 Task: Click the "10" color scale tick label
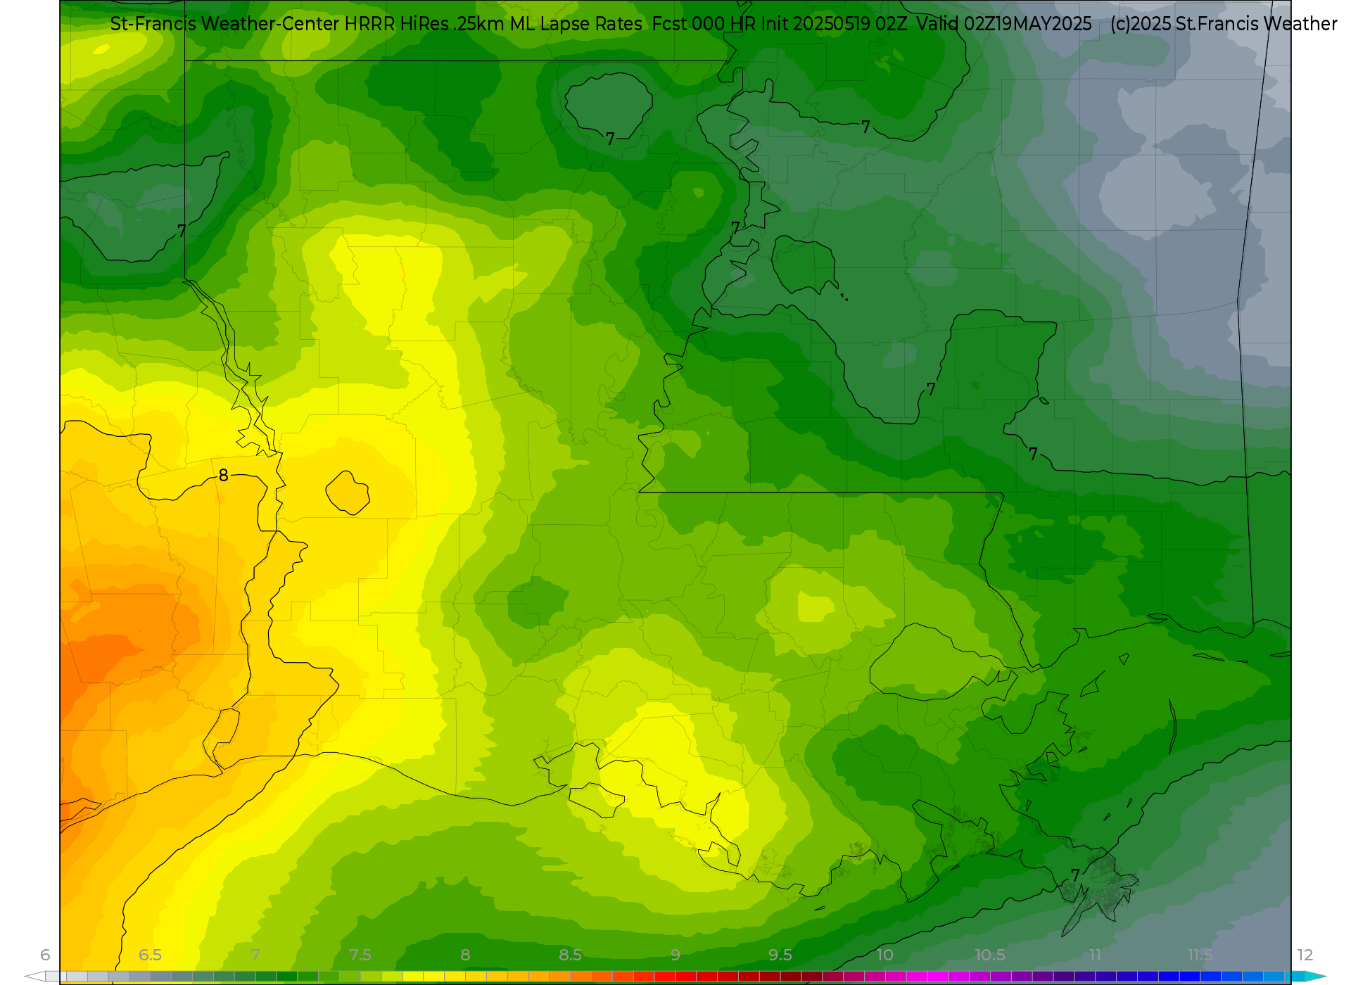pos(884,955)
